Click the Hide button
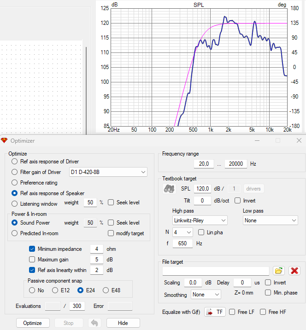 (123, 323)
